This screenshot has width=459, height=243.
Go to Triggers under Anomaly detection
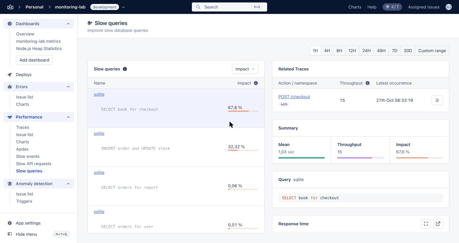24,201
